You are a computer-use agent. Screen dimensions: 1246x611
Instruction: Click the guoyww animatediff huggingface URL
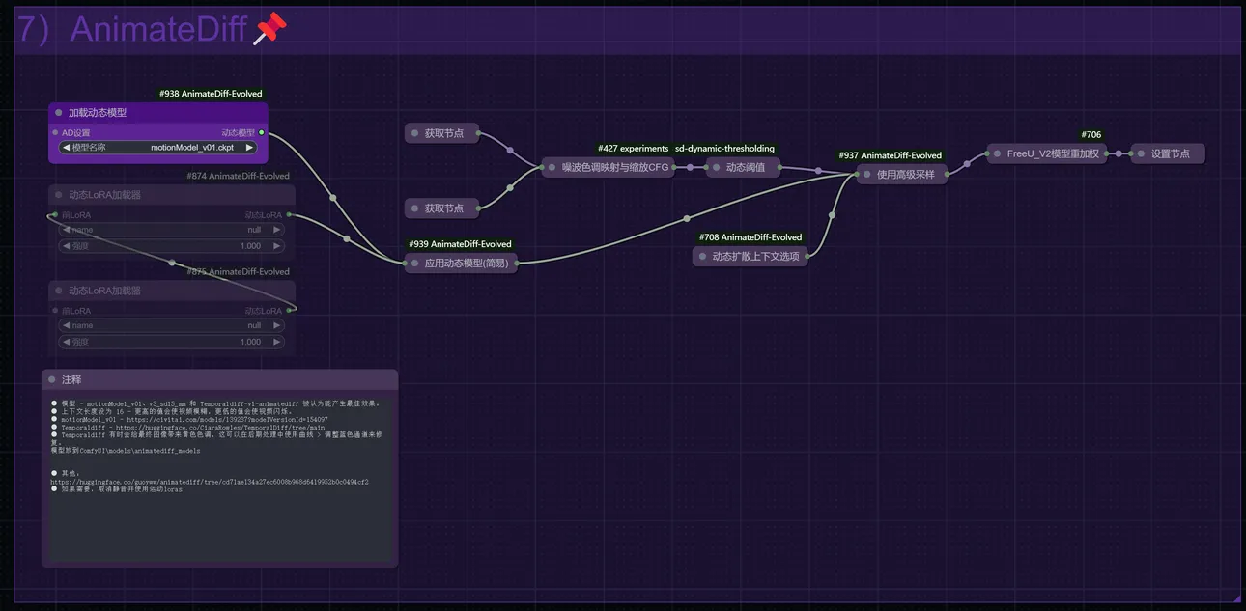(x=210, y=481)
